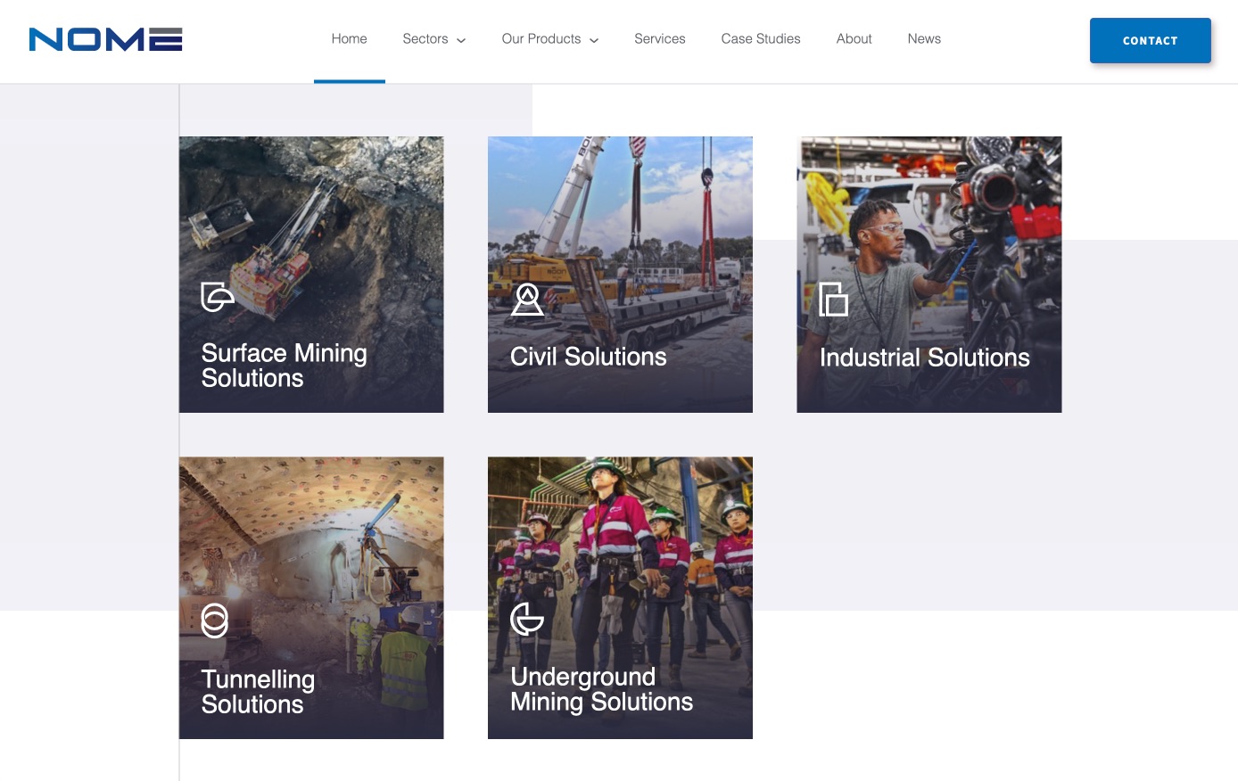Image resolution: width=1238 pixels, height=781 pixels.
Task: Click the Industrial Solutions icon
Action: pyautogui.click(x=833, y=300)
